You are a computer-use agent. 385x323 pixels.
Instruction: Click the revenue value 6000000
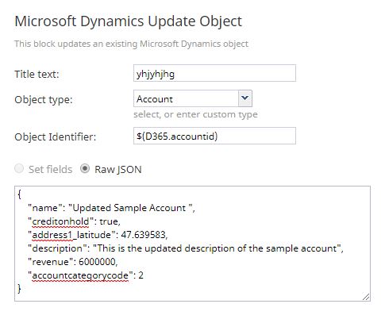(97, 262)
